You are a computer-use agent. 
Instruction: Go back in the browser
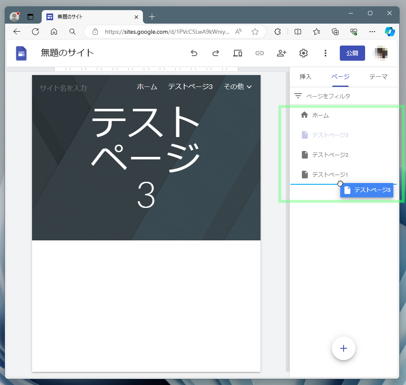tap(17, 32)
